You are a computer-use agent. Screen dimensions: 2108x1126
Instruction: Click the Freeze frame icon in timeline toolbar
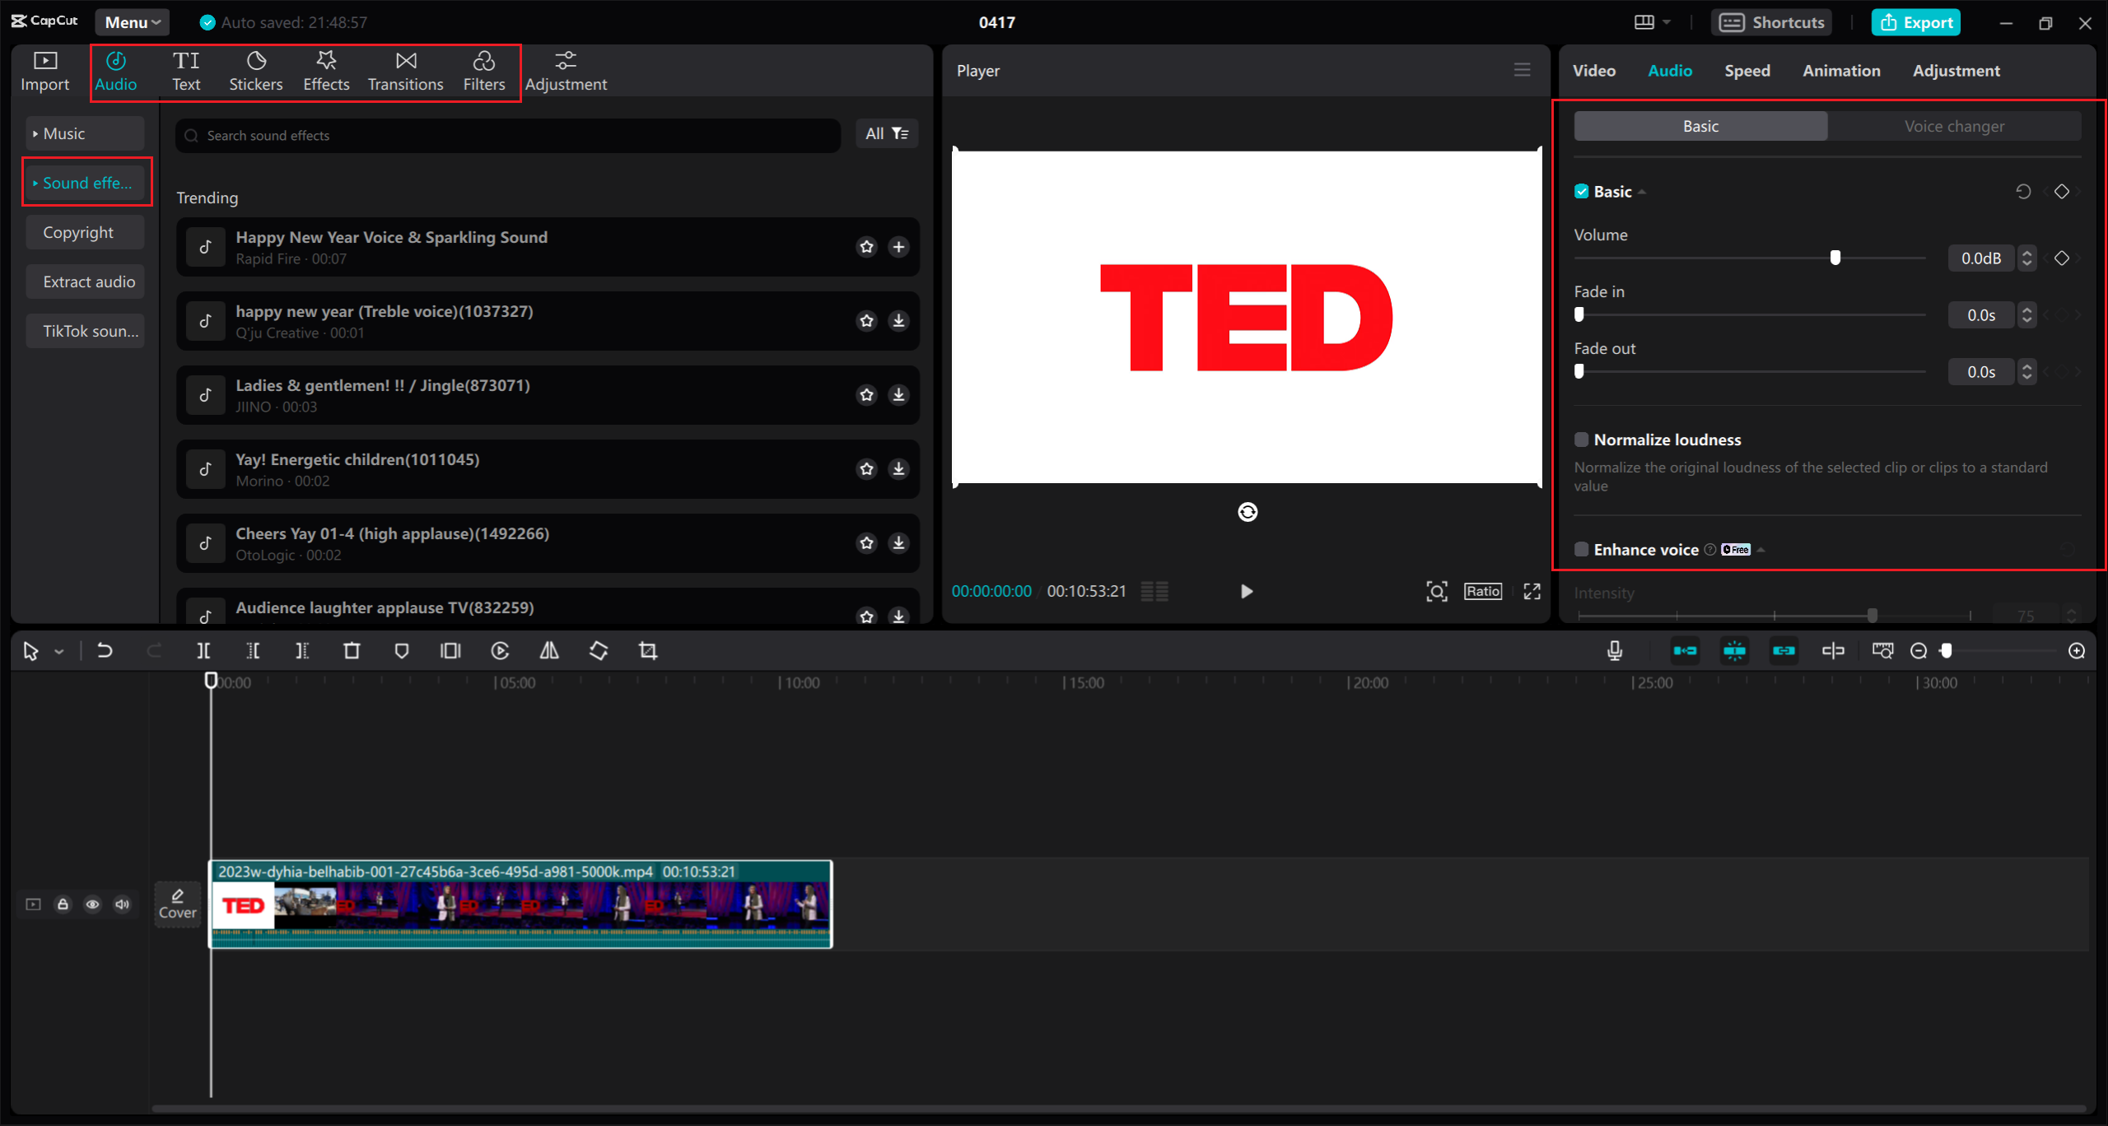(450, 651)
